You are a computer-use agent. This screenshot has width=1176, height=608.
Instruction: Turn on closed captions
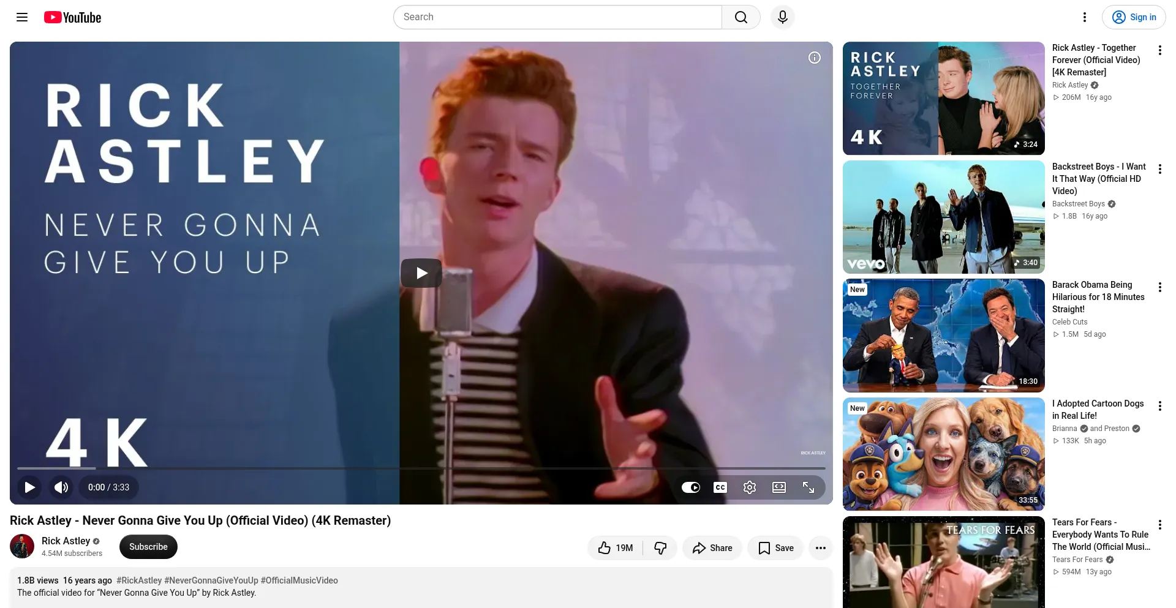720,487
